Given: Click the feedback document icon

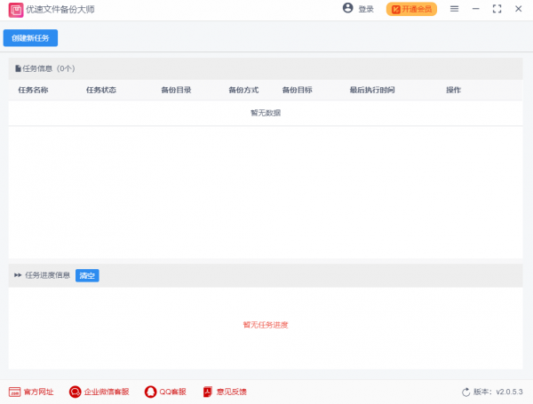Looking at the screenshot, I should 207,392.
